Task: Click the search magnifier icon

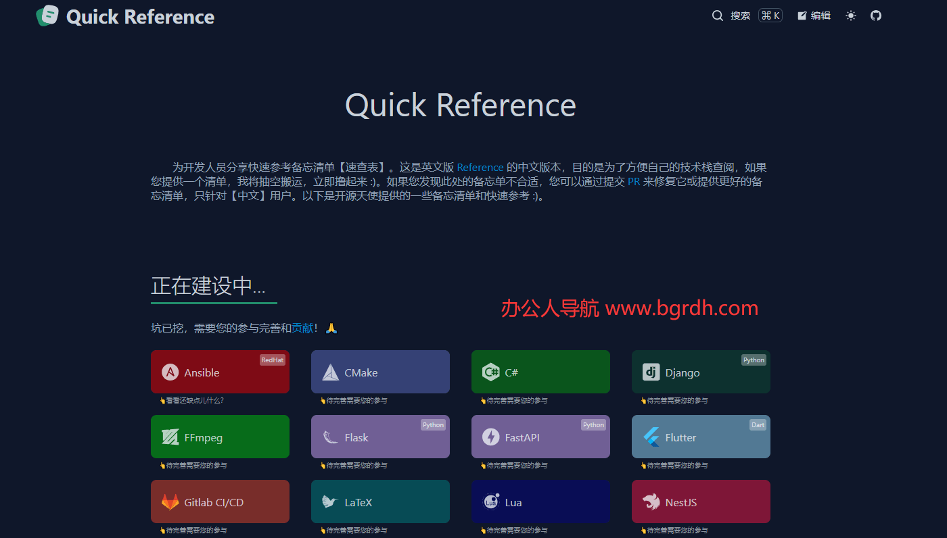Action: [718, 16]
